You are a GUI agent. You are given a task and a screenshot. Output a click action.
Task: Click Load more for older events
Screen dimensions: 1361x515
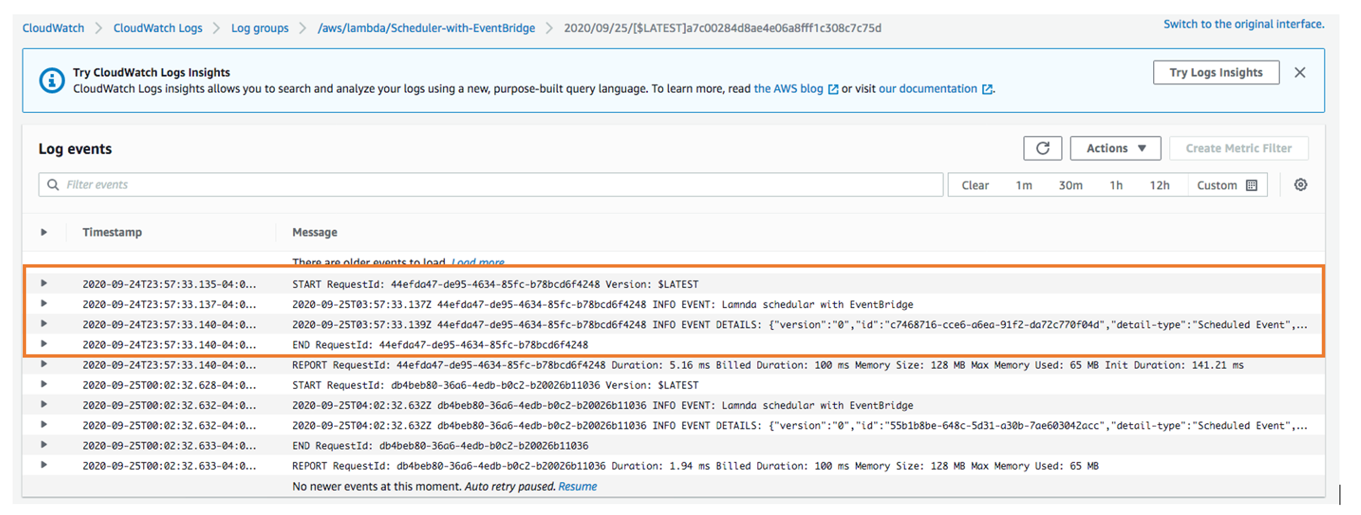pyautogui.click(x=478, y=262)
